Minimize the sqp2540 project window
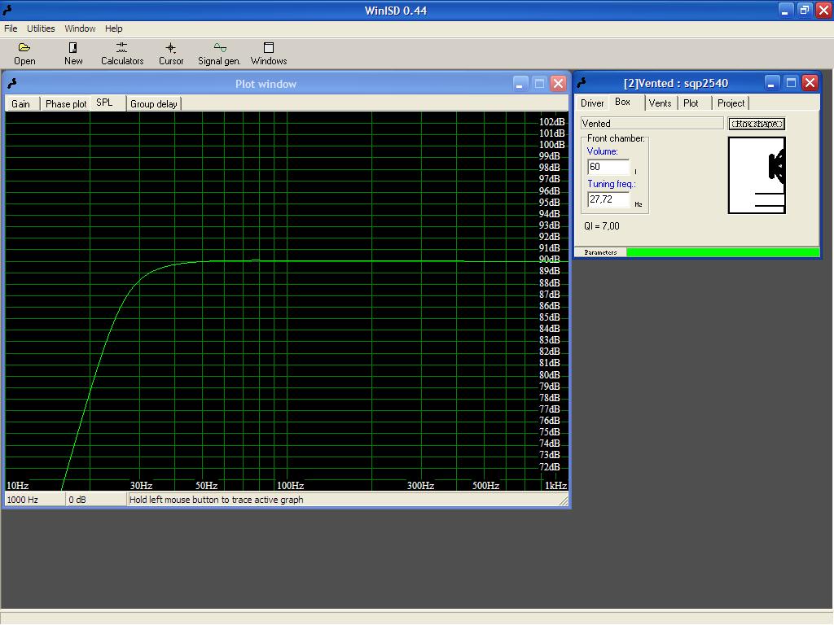 [772, 82]
